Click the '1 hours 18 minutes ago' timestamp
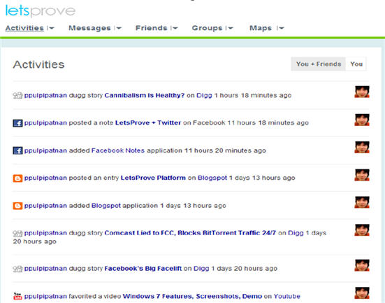 253,95
